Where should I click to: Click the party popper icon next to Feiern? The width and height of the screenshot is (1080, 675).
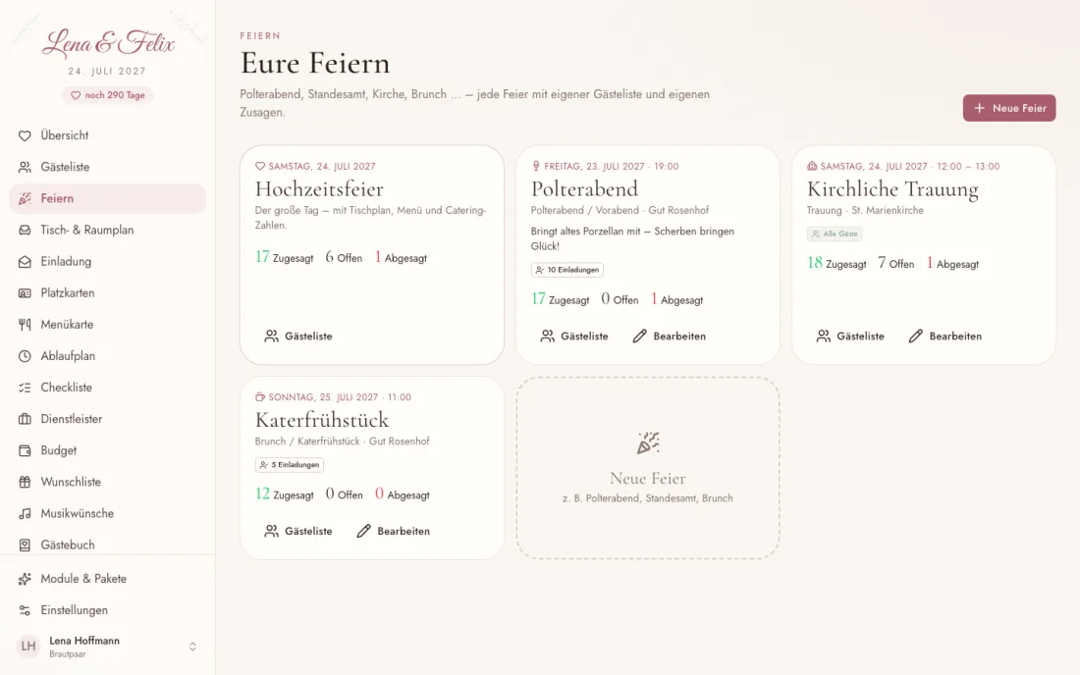click(x=25, y=199)
